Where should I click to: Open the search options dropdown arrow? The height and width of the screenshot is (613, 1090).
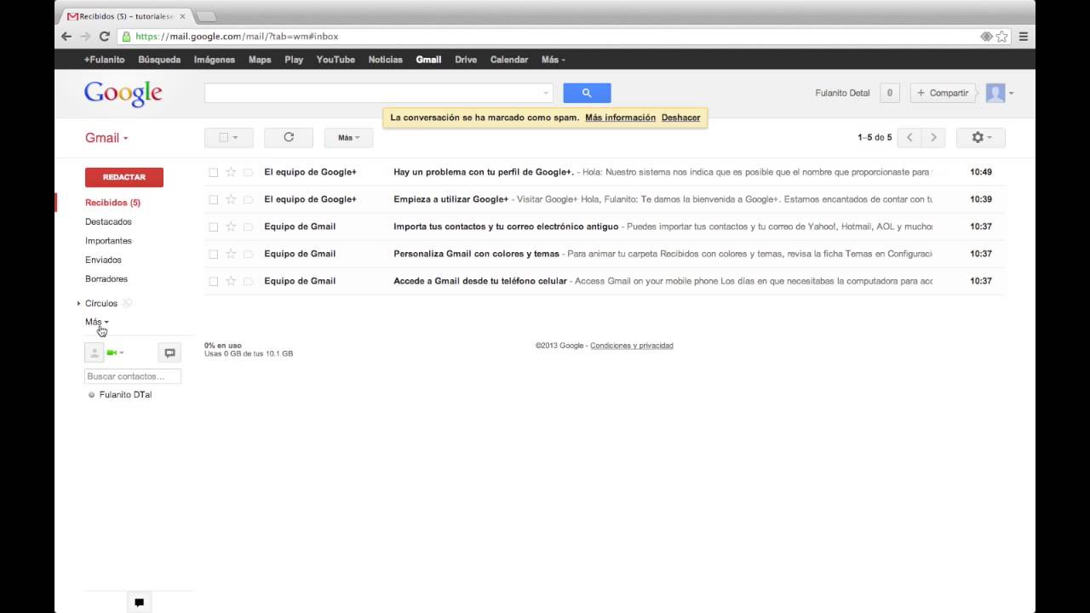click(546, 93)
